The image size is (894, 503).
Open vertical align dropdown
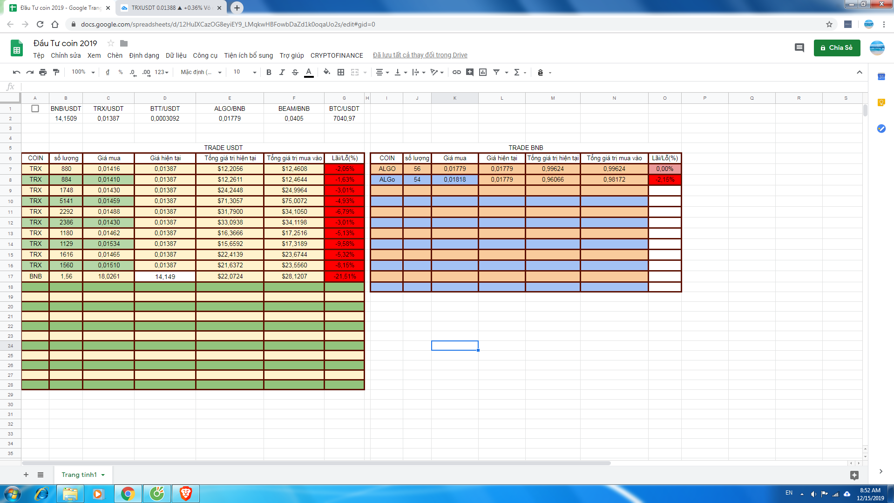click(400, 72)
